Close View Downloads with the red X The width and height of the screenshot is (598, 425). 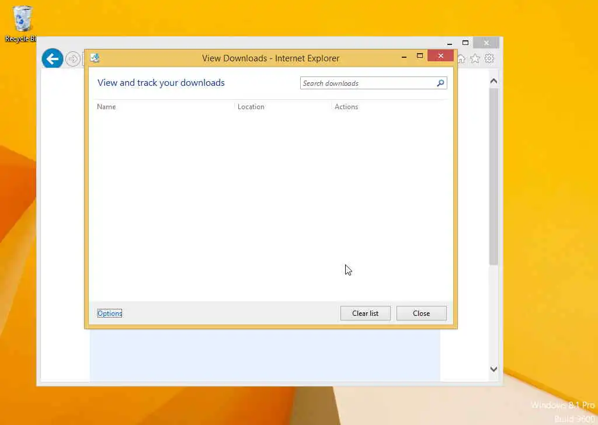coord(440,56)
